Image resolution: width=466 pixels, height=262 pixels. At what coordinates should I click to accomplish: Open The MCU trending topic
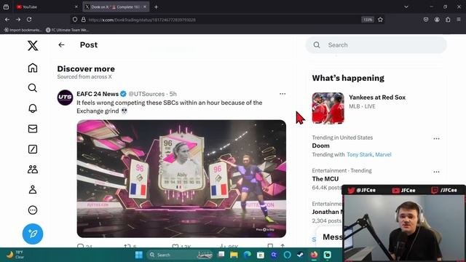click(x=325, y=179)
